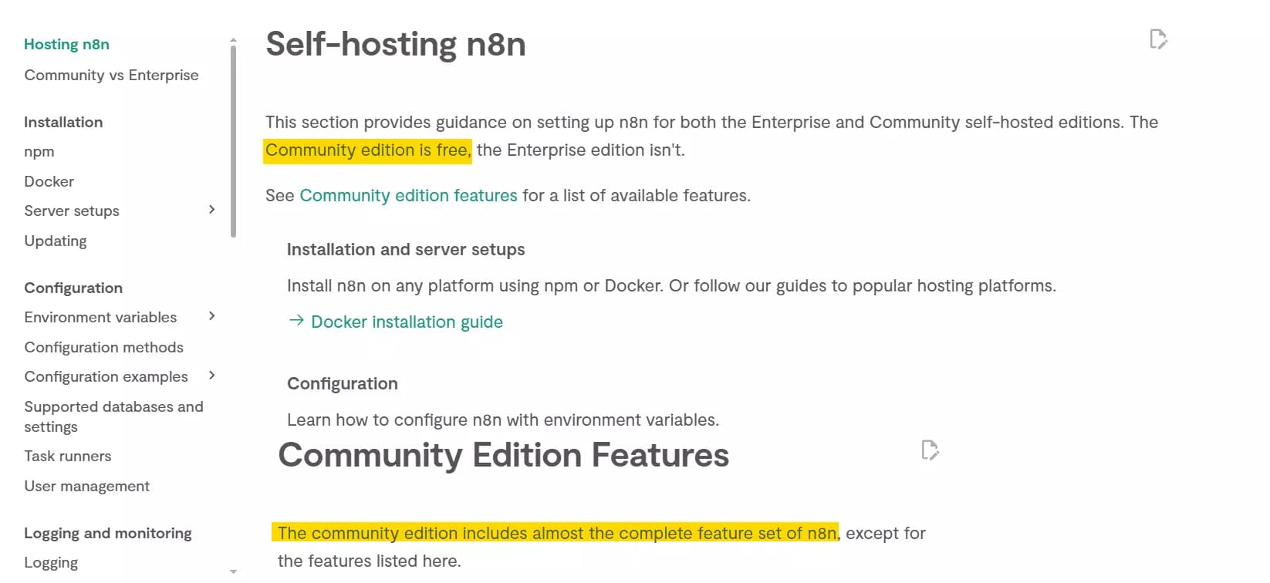Viewport: 1270px width, 583px height.
Task: Select Docker sidebar item
Action: click(49, 181)
